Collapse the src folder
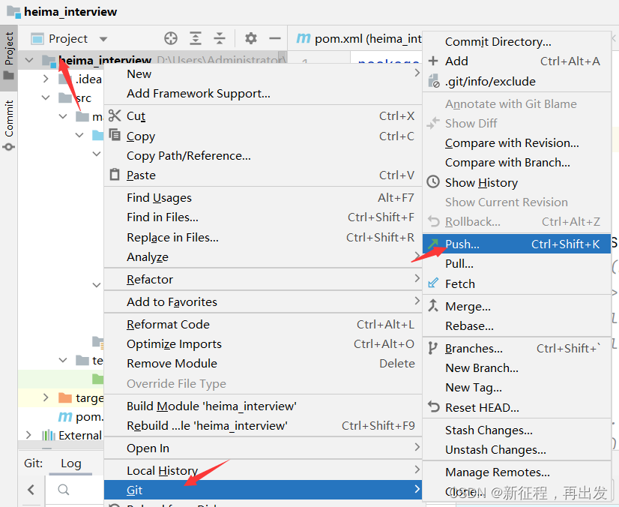The width and height of the screenshot is (619, 507). pos(46,97)
